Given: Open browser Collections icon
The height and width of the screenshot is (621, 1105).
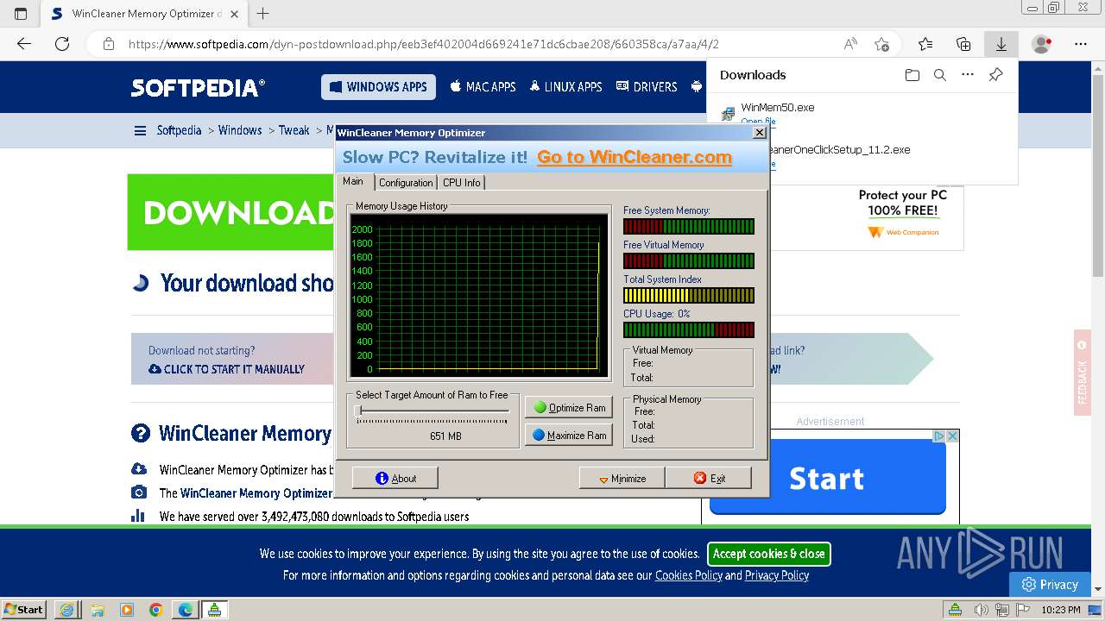Looking at the screenshot, I should pos(963,44).
